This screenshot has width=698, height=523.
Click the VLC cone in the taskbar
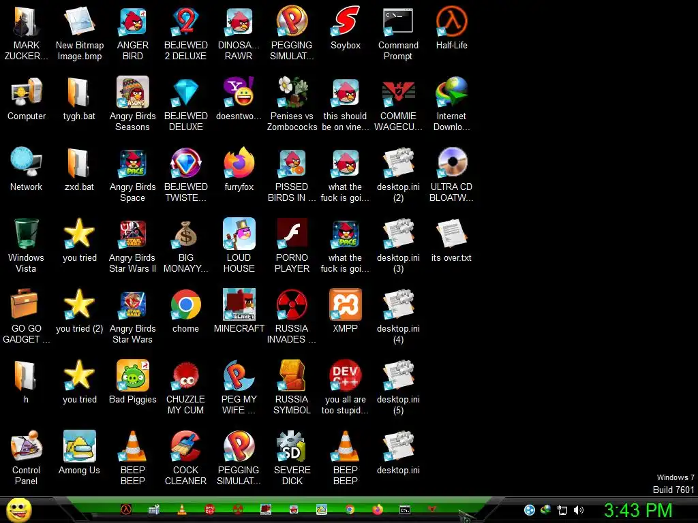(181, 509)
